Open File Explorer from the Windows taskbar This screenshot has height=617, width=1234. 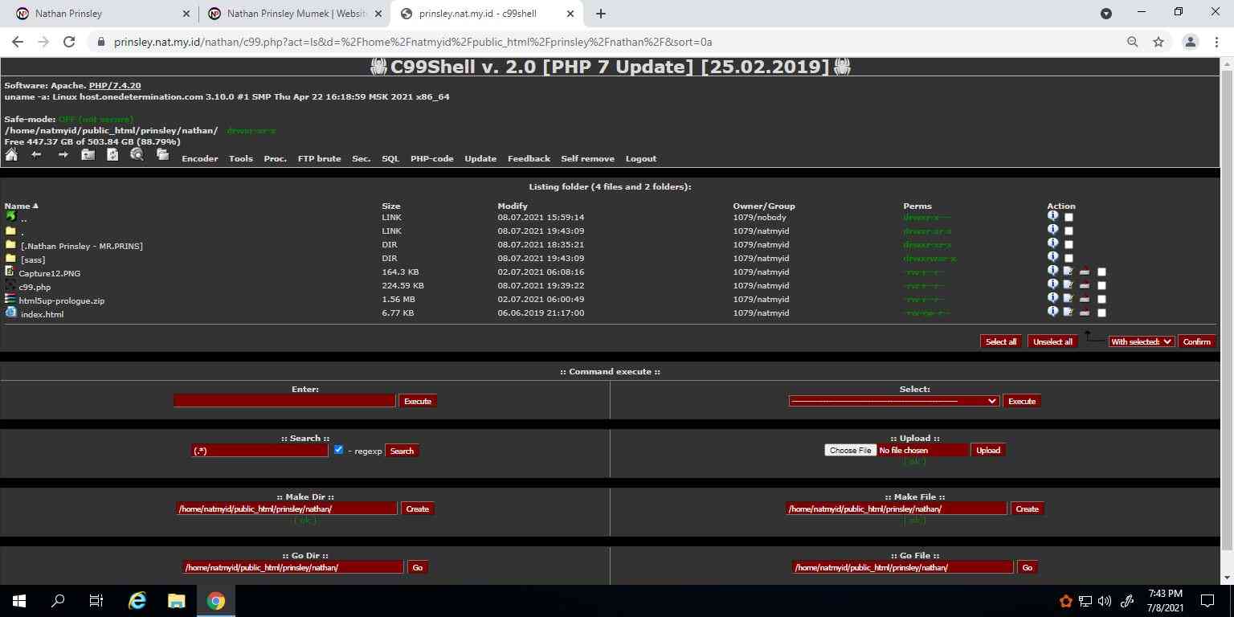tap(176, 601)
